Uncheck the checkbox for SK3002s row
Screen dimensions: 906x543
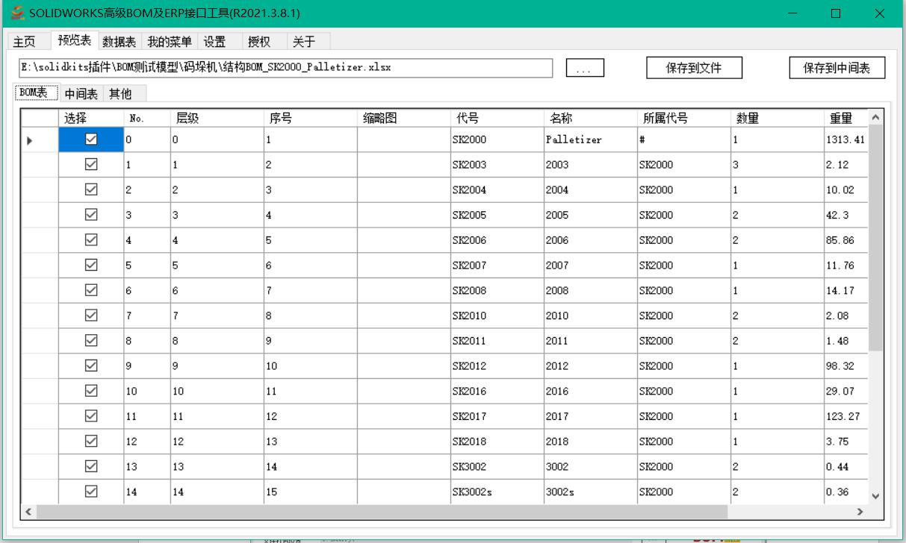[x=90, y=492]
